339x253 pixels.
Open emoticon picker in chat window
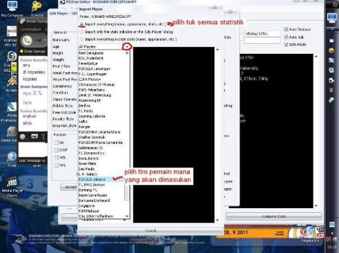[22, 137]
